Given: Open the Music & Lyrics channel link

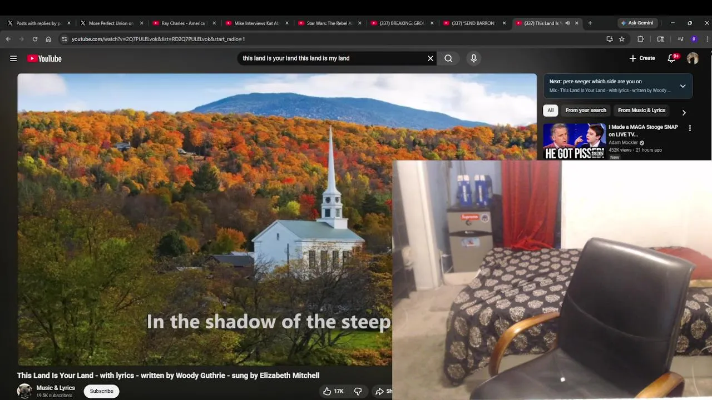Looking at the screenshot, I should point(56,388).
